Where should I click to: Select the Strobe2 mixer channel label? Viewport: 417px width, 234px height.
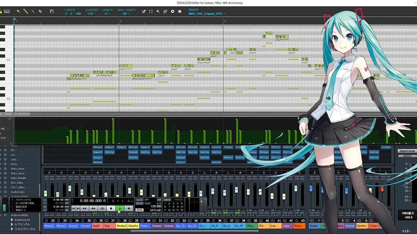pos(121,226)
